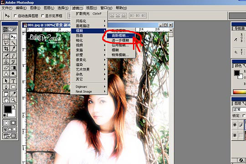The height and width of the screenshot is (164, 246).
Task: Select the Move tool in the toolbox
Action: [x=13, y=37]
